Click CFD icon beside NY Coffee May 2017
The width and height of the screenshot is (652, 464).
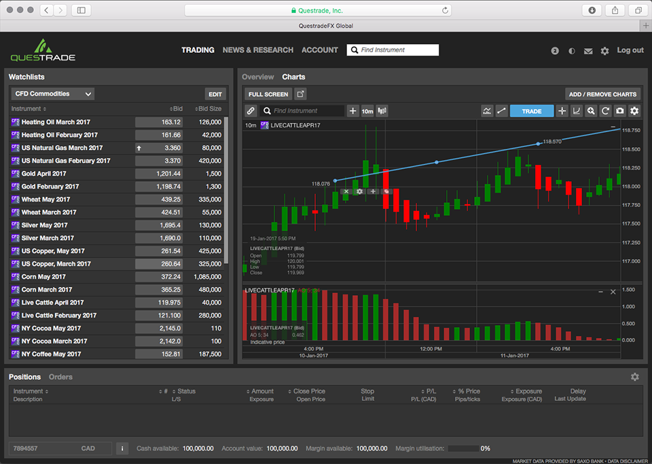point(16,353)
